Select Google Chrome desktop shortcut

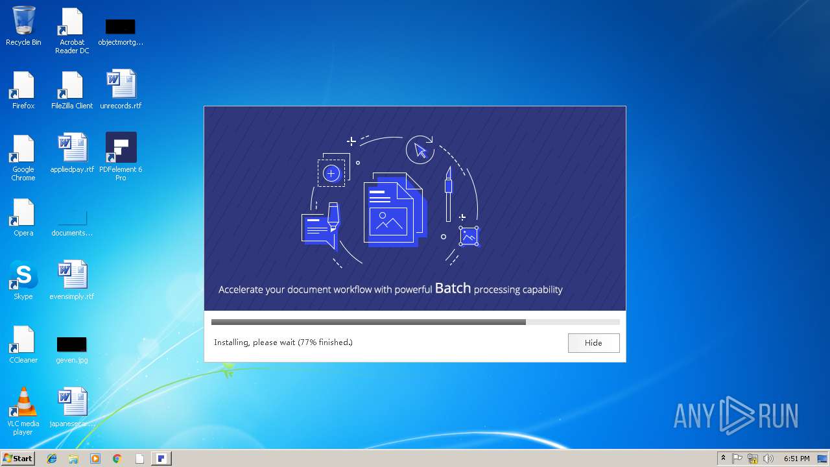(23, 158)
